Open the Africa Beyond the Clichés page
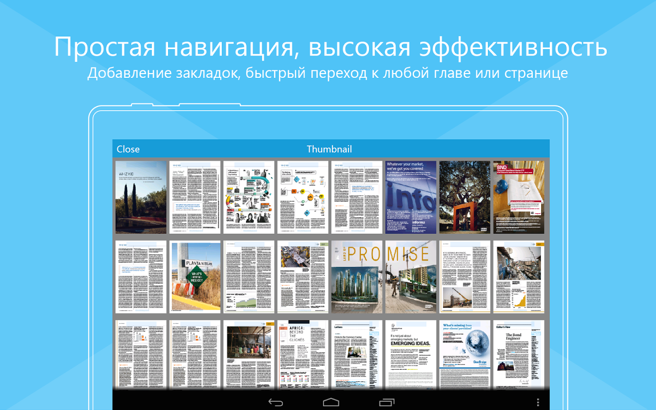The image size is (656, 410). [x=302, y=354]
